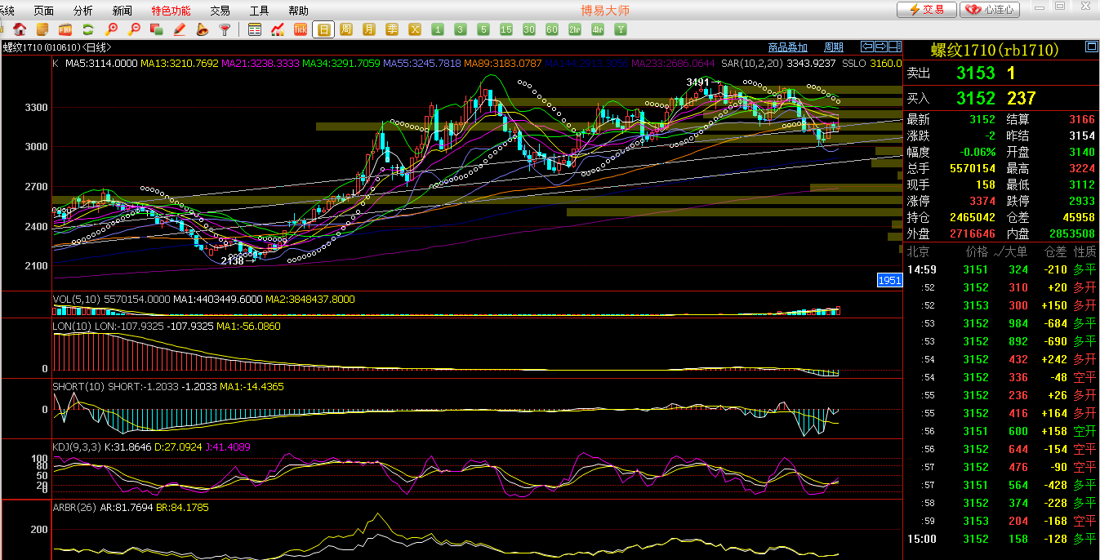
Task: Open the 交易 menu in menu bar
Action: click(220, 11)
